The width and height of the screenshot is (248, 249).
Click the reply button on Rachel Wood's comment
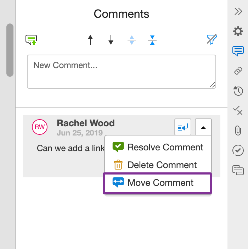(x=183, y=127)
